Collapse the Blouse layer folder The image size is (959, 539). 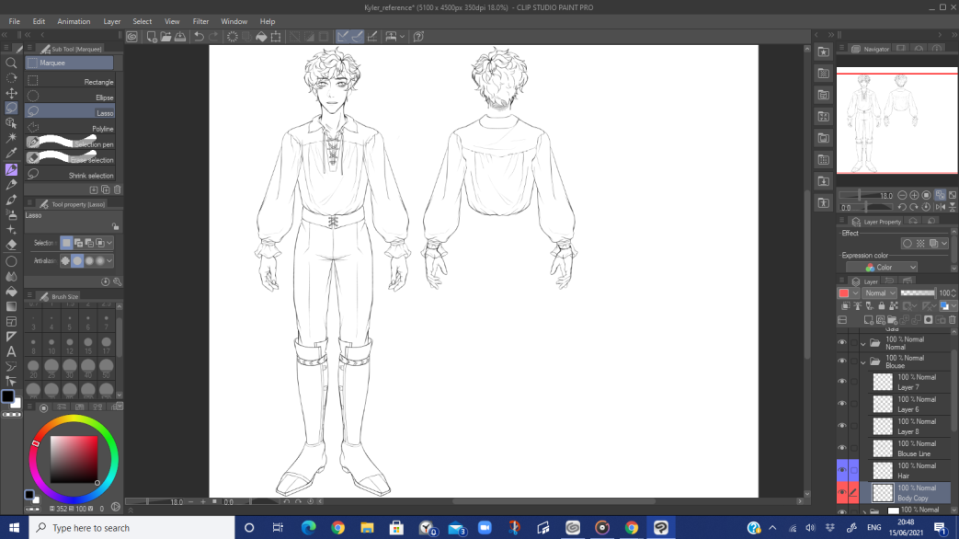click(863, 362)
